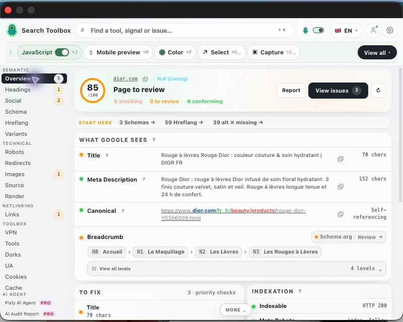Click the vertical scrollbar
This screenshot has width=403, height=322.
click(400, 135)
